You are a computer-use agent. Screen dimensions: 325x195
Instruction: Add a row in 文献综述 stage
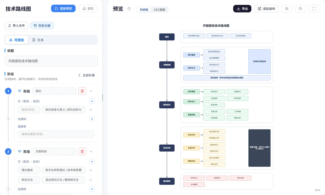pyautogui.click(x=92, y=162)
